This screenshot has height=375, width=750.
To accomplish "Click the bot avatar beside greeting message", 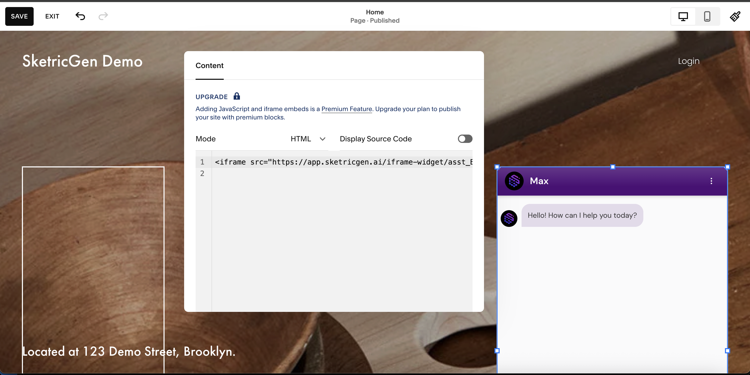I will (x=509, y=218).
